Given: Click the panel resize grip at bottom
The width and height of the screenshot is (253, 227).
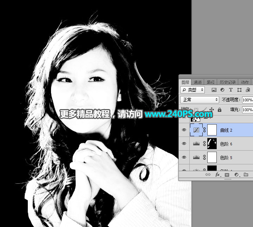Looking at the screenshot, I should point(228,179).
